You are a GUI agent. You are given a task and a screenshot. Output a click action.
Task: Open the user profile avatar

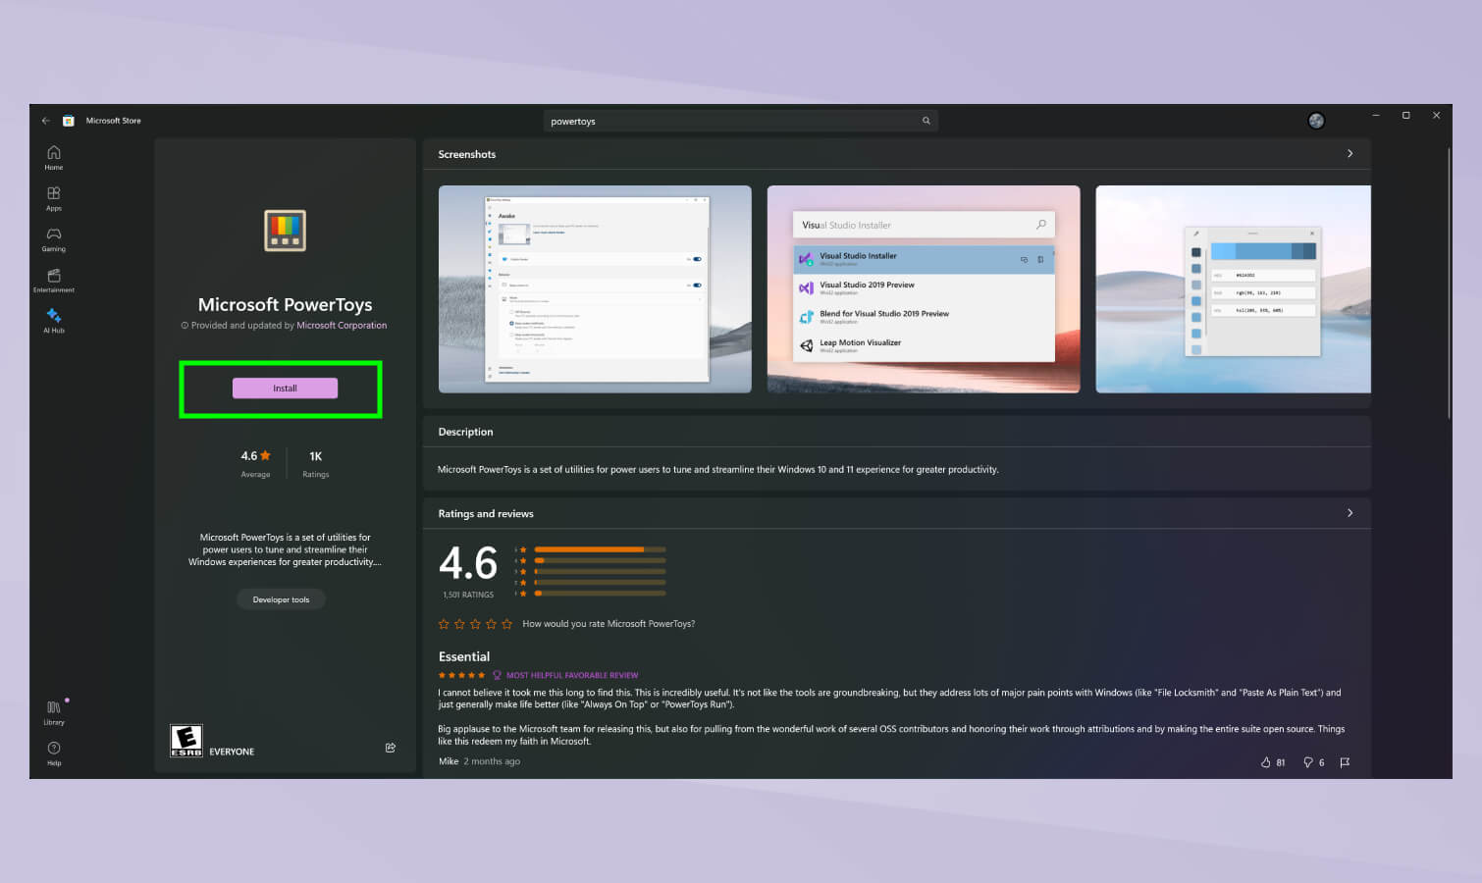1316,121
